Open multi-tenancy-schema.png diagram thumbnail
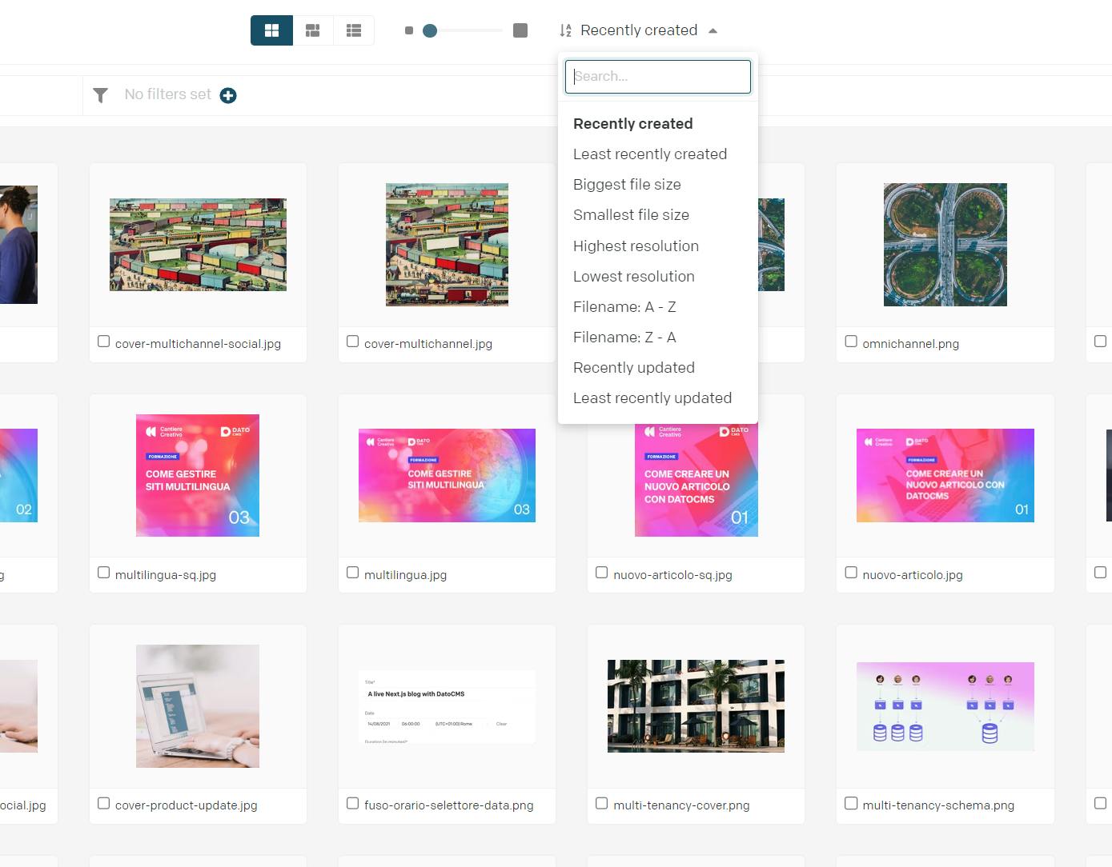Viewport: 1112px width, 867px height. (x=945, y=706)
